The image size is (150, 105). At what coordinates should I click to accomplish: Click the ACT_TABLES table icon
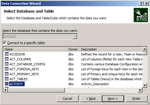coord(7,79)
